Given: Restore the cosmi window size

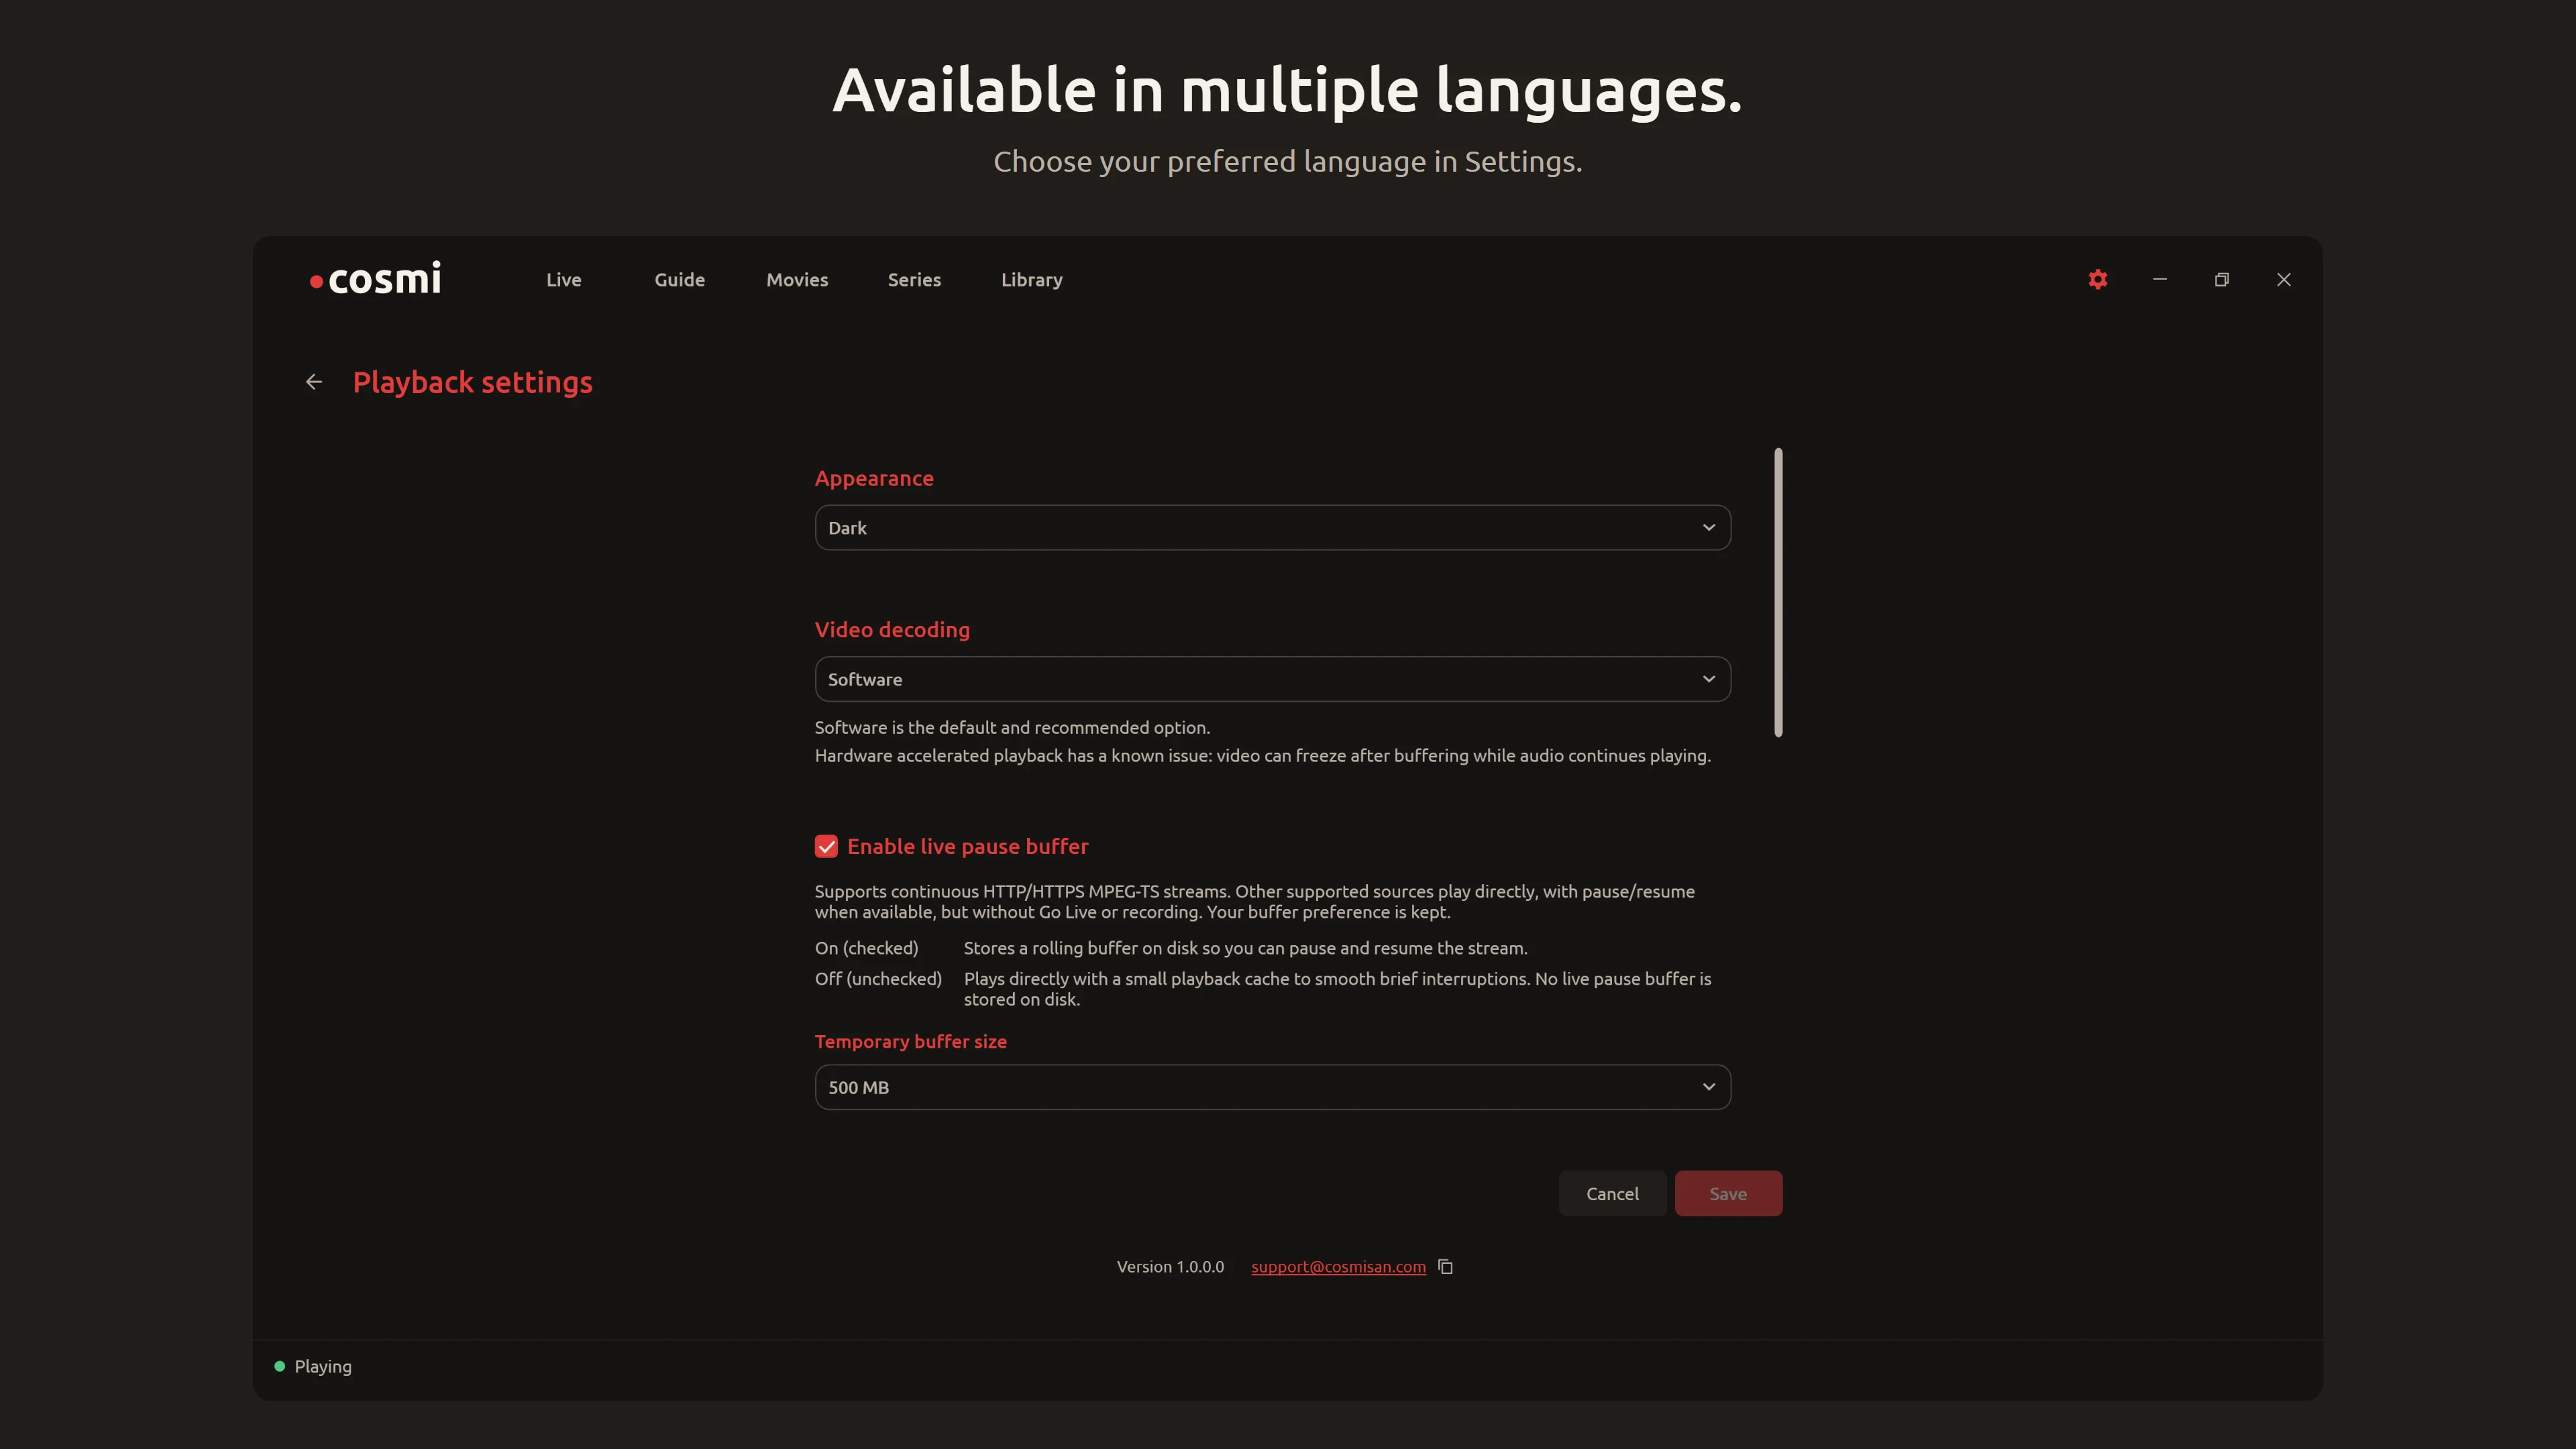Looking at the screenshot, I should [x=2222, y=280].
